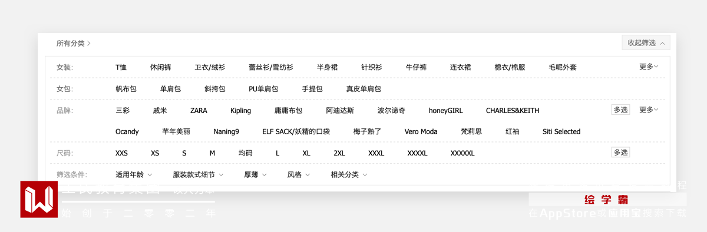Screen dimensions: 707x232
Task: Pick size XL
Action: (306, 153)
